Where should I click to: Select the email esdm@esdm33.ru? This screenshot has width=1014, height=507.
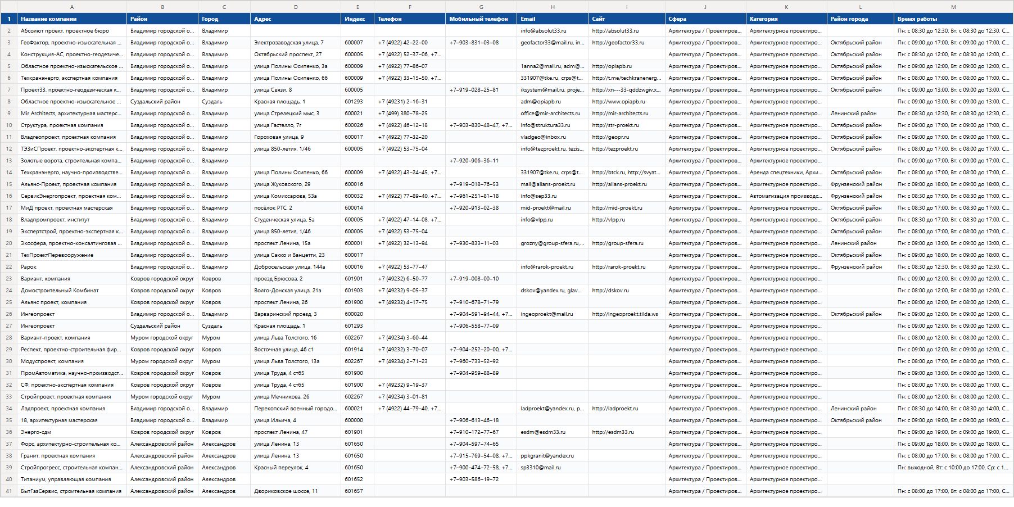pos(553,432)
